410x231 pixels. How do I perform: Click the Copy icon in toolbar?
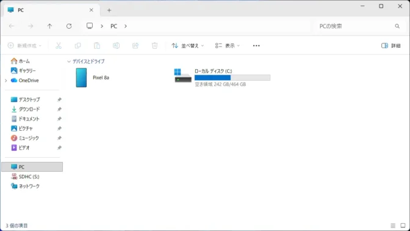point(77,46)
